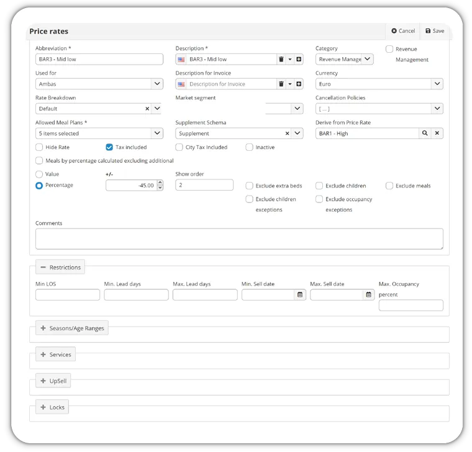Click the Abbreviation input field
This screenshot has width=472, height=452.
(x=99, y=59)
